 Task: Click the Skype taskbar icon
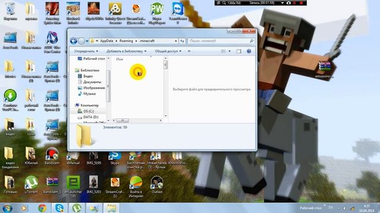(x=59, y=208)
